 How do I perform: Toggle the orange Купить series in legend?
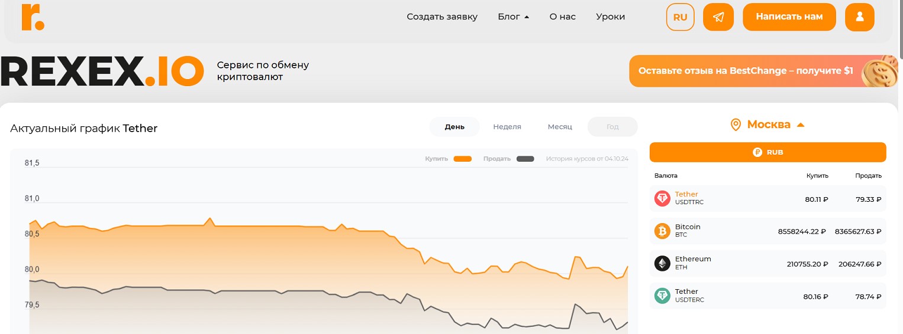(x=448, y=159)
